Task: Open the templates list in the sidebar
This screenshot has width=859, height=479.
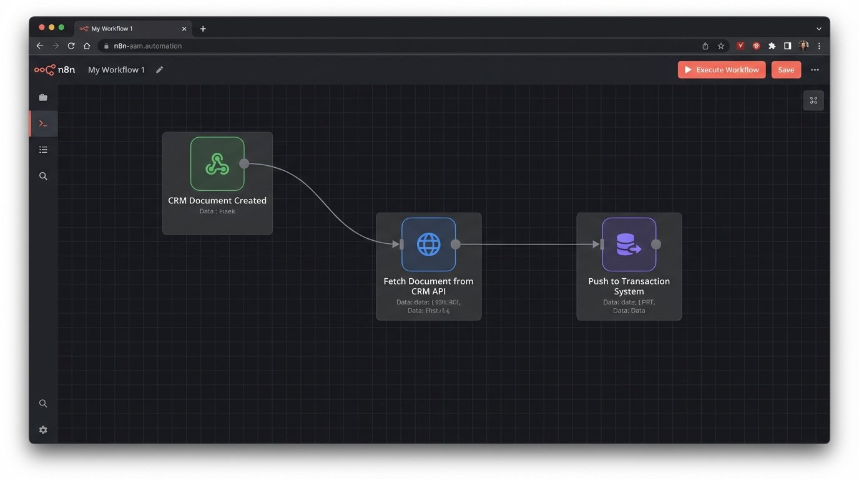Action: tap(42, 149)
